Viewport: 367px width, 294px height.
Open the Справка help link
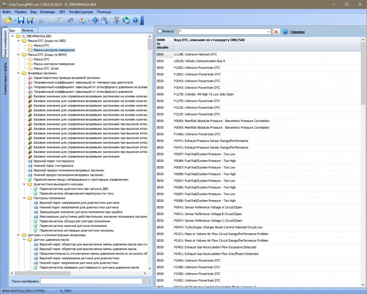297,32
